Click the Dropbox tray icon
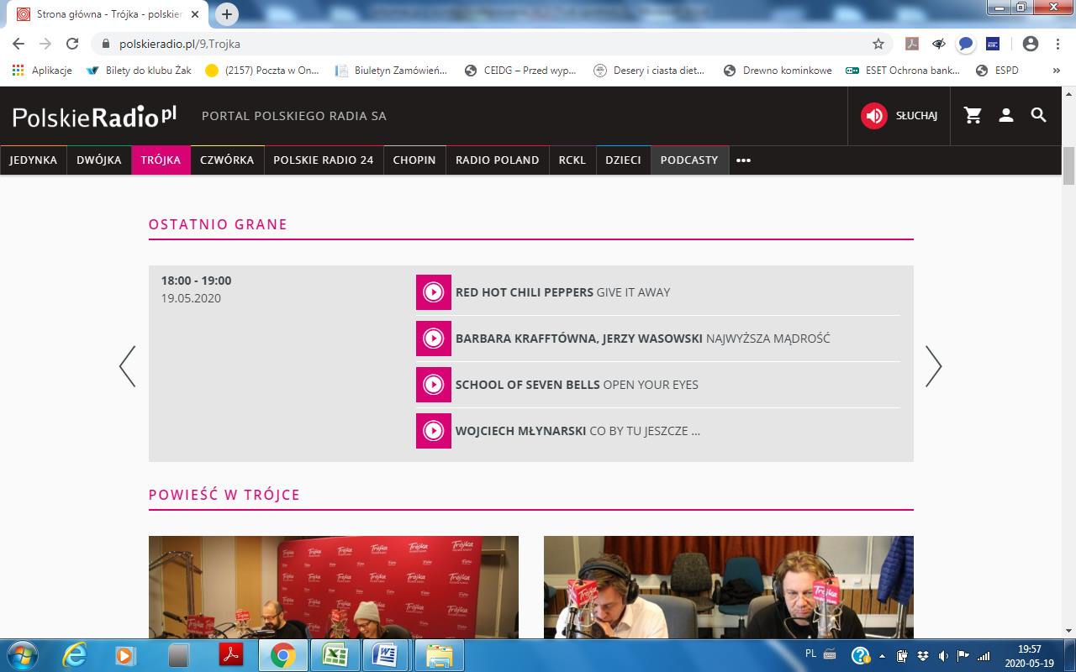 pyautogui.click(x=922, y=655)
